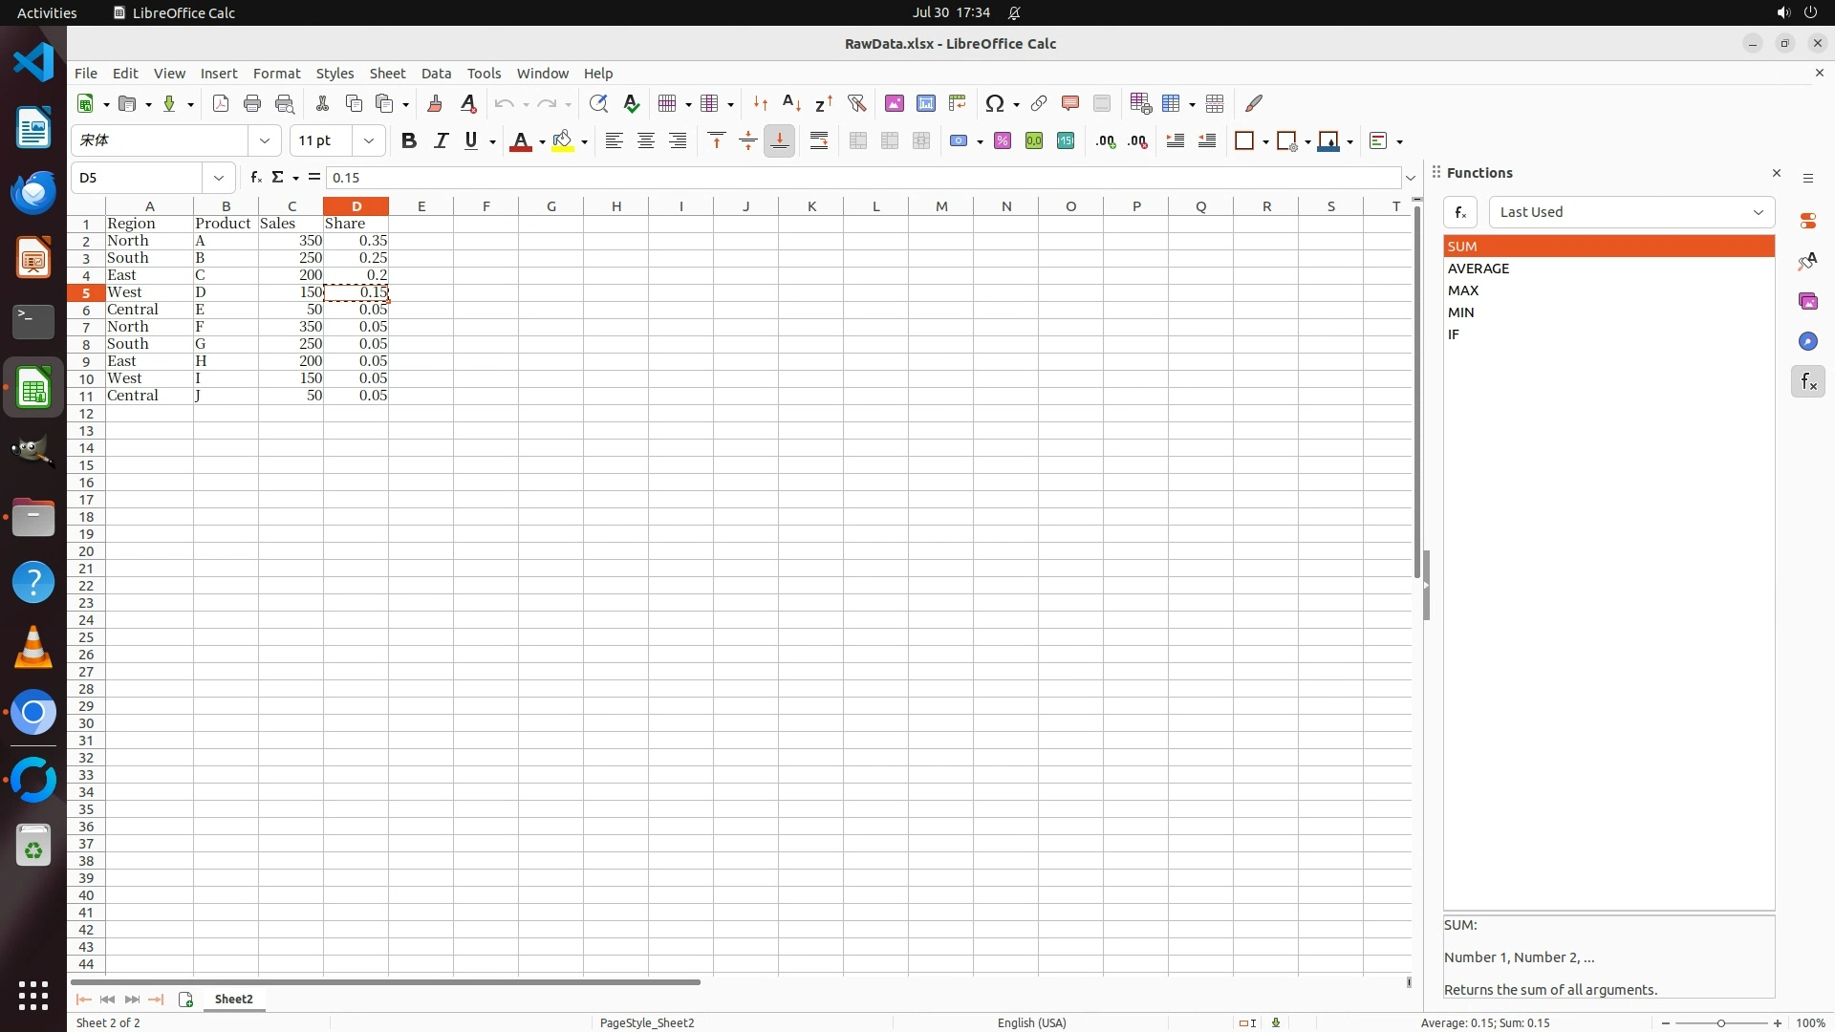
Task: Click Format as Percent icon
Action: pyautogui.click(x=1003, y=141)
